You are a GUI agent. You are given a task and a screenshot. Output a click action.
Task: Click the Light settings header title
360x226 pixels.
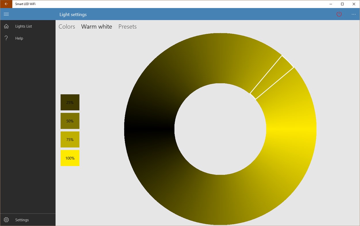point(73,14)
